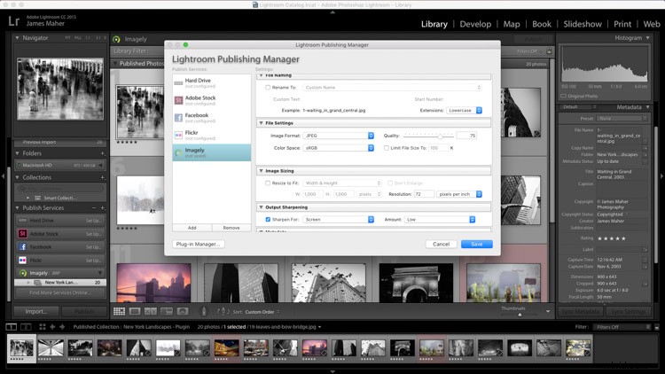Viewport: 665px width, 374px height.
Task: Switch to Develop module
Action: click(x=475, y=24)
